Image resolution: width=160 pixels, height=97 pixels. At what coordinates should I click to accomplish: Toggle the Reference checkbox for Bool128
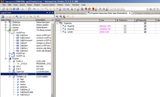pyautogui.click(x=125, y=29)
